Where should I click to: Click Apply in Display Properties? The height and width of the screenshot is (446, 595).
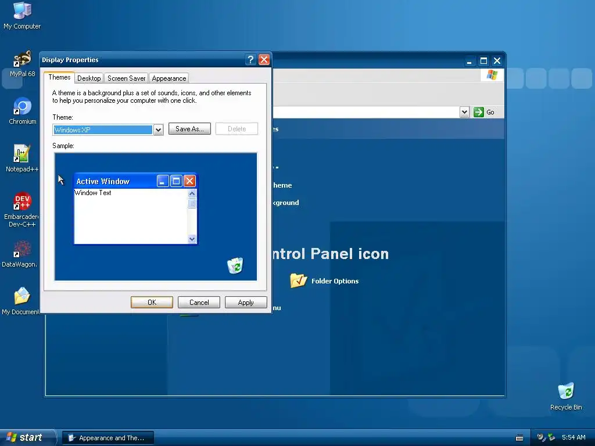coord(246,302)
